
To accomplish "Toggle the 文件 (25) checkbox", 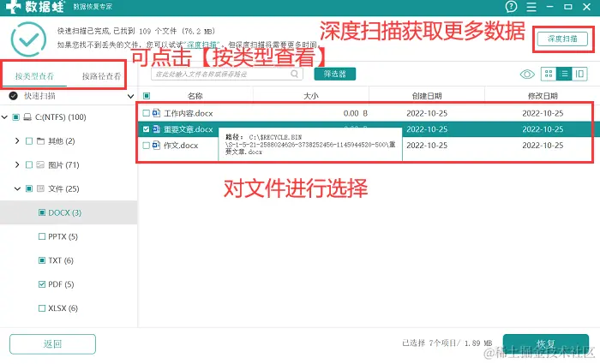I will pyautogui.click(x=29, y=188).
